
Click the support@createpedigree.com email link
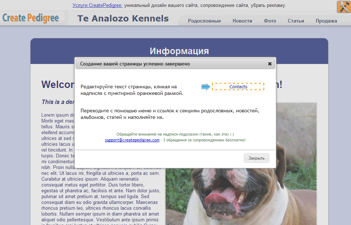[132, 140]
